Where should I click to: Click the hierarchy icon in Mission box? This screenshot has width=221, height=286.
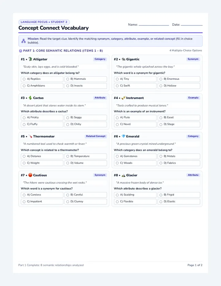(24, 41)
